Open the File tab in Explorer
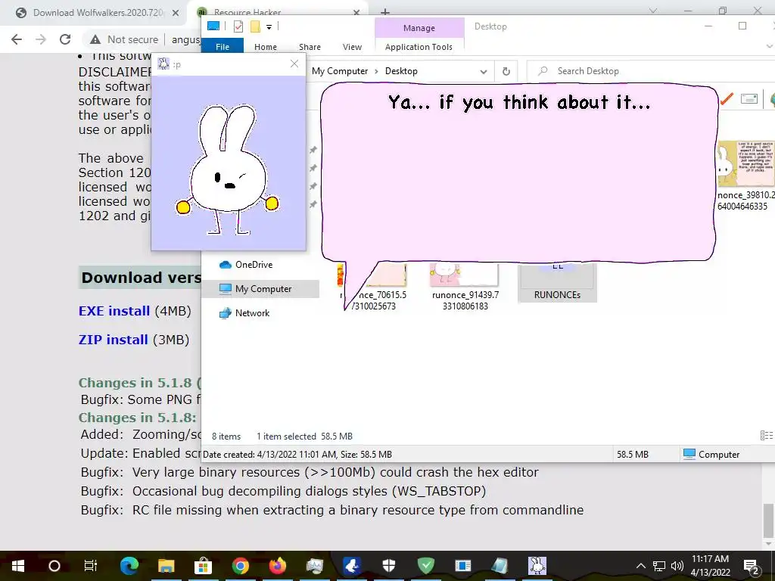The width and height of the screenshot is (775, 581). click(223, 46)
